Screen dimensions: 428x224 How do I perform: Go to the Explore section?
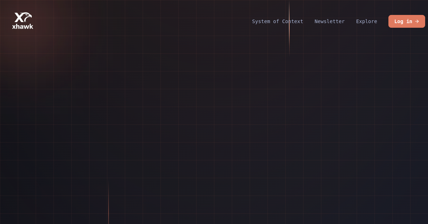366,21
